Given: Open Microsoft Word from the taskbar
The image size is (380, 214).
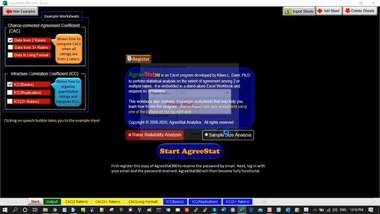Looking at the screenshot, I should pos(223,210).
